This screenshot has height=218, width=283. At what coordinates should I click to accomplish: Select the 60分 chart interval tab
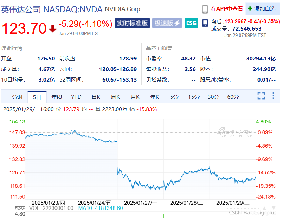(x=233, y=97)
